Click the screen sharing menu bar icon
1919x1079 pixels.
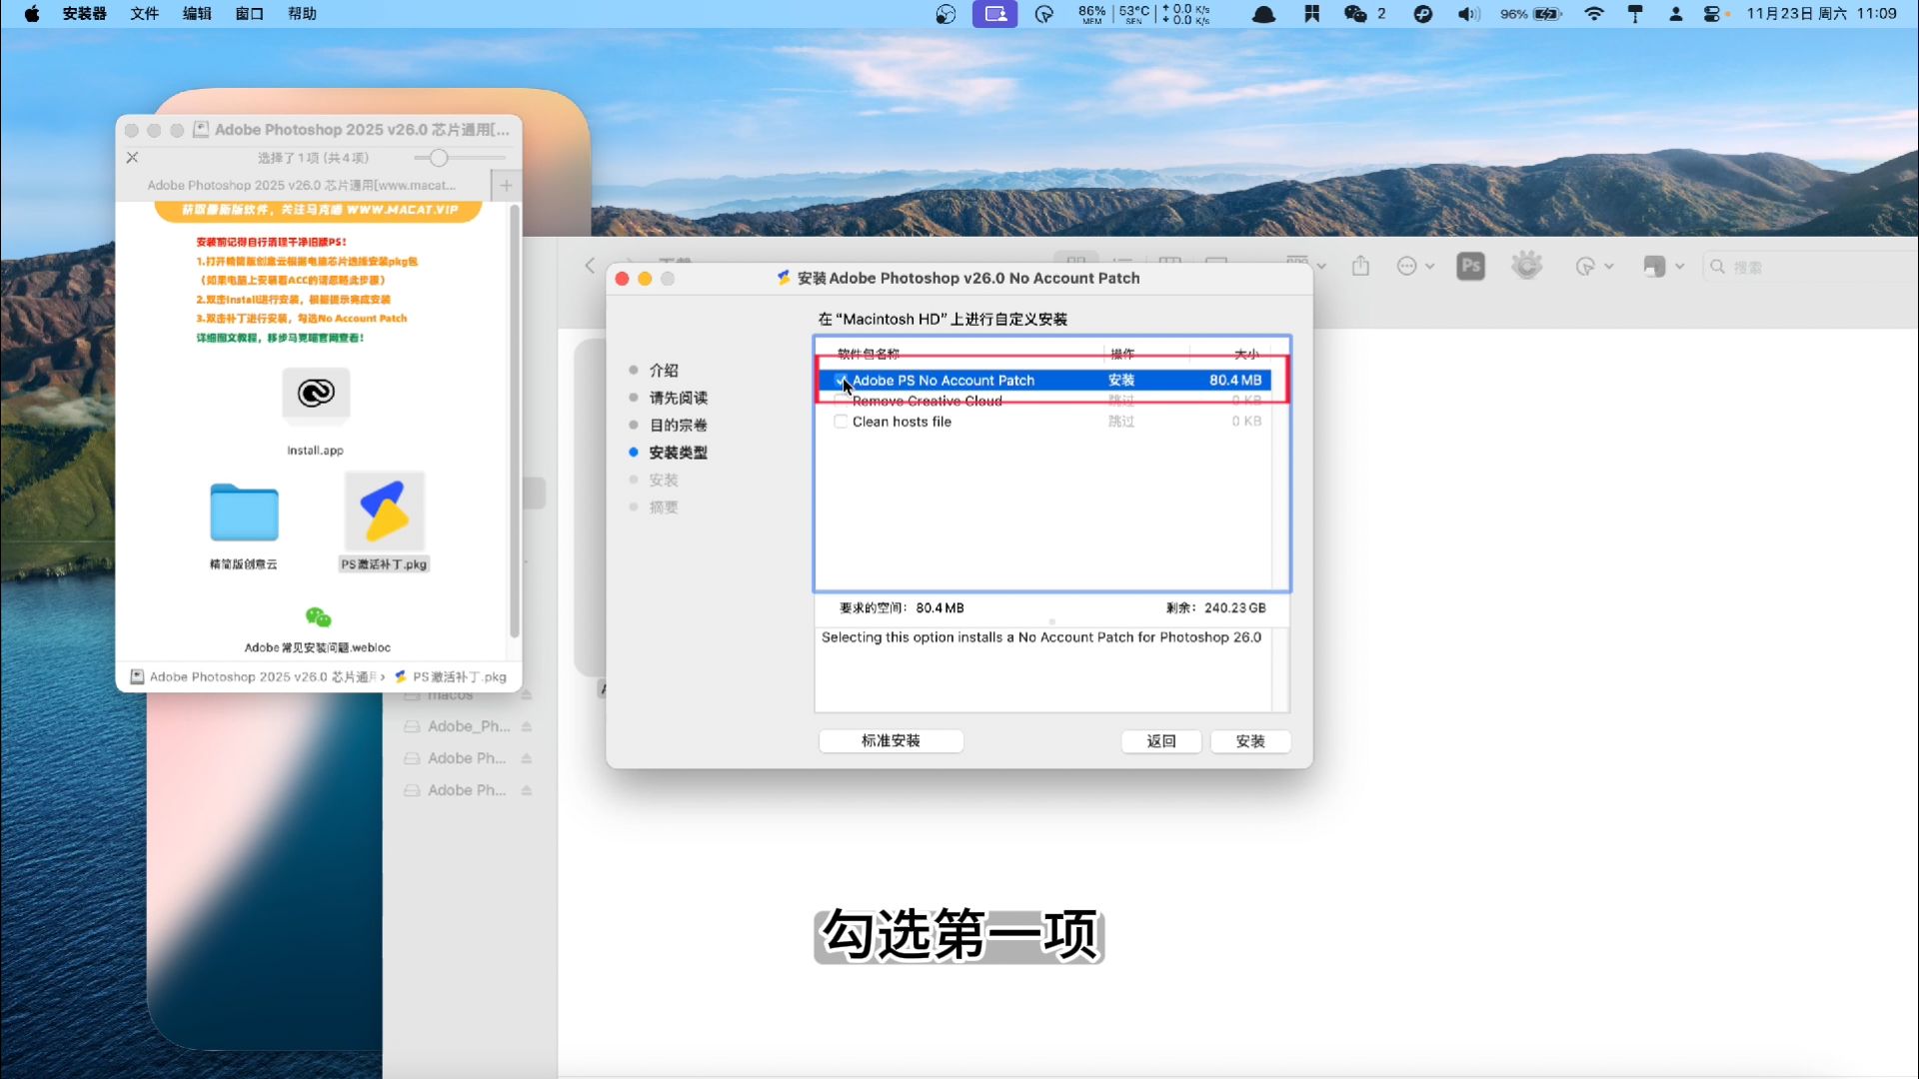[994, 14]
